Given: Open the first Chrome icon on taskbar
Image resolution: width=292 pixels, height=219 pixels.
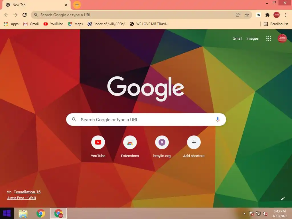Looking at the screenshot, I should (x=40, y=213).
